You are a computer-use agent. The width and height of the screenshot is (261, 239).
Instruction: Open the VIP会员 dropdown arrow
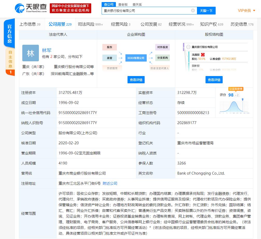pyautogui.click(x=254, y=11)
